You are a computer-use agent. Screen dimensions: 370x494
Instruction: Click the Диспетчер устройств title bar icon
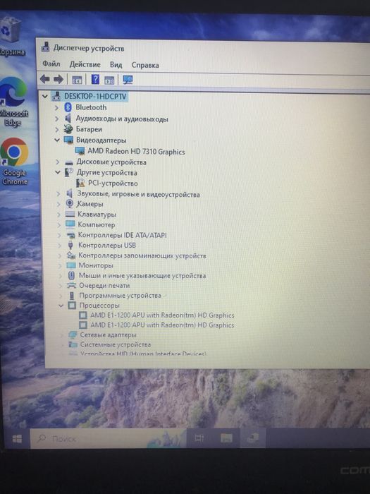(46, 47)
